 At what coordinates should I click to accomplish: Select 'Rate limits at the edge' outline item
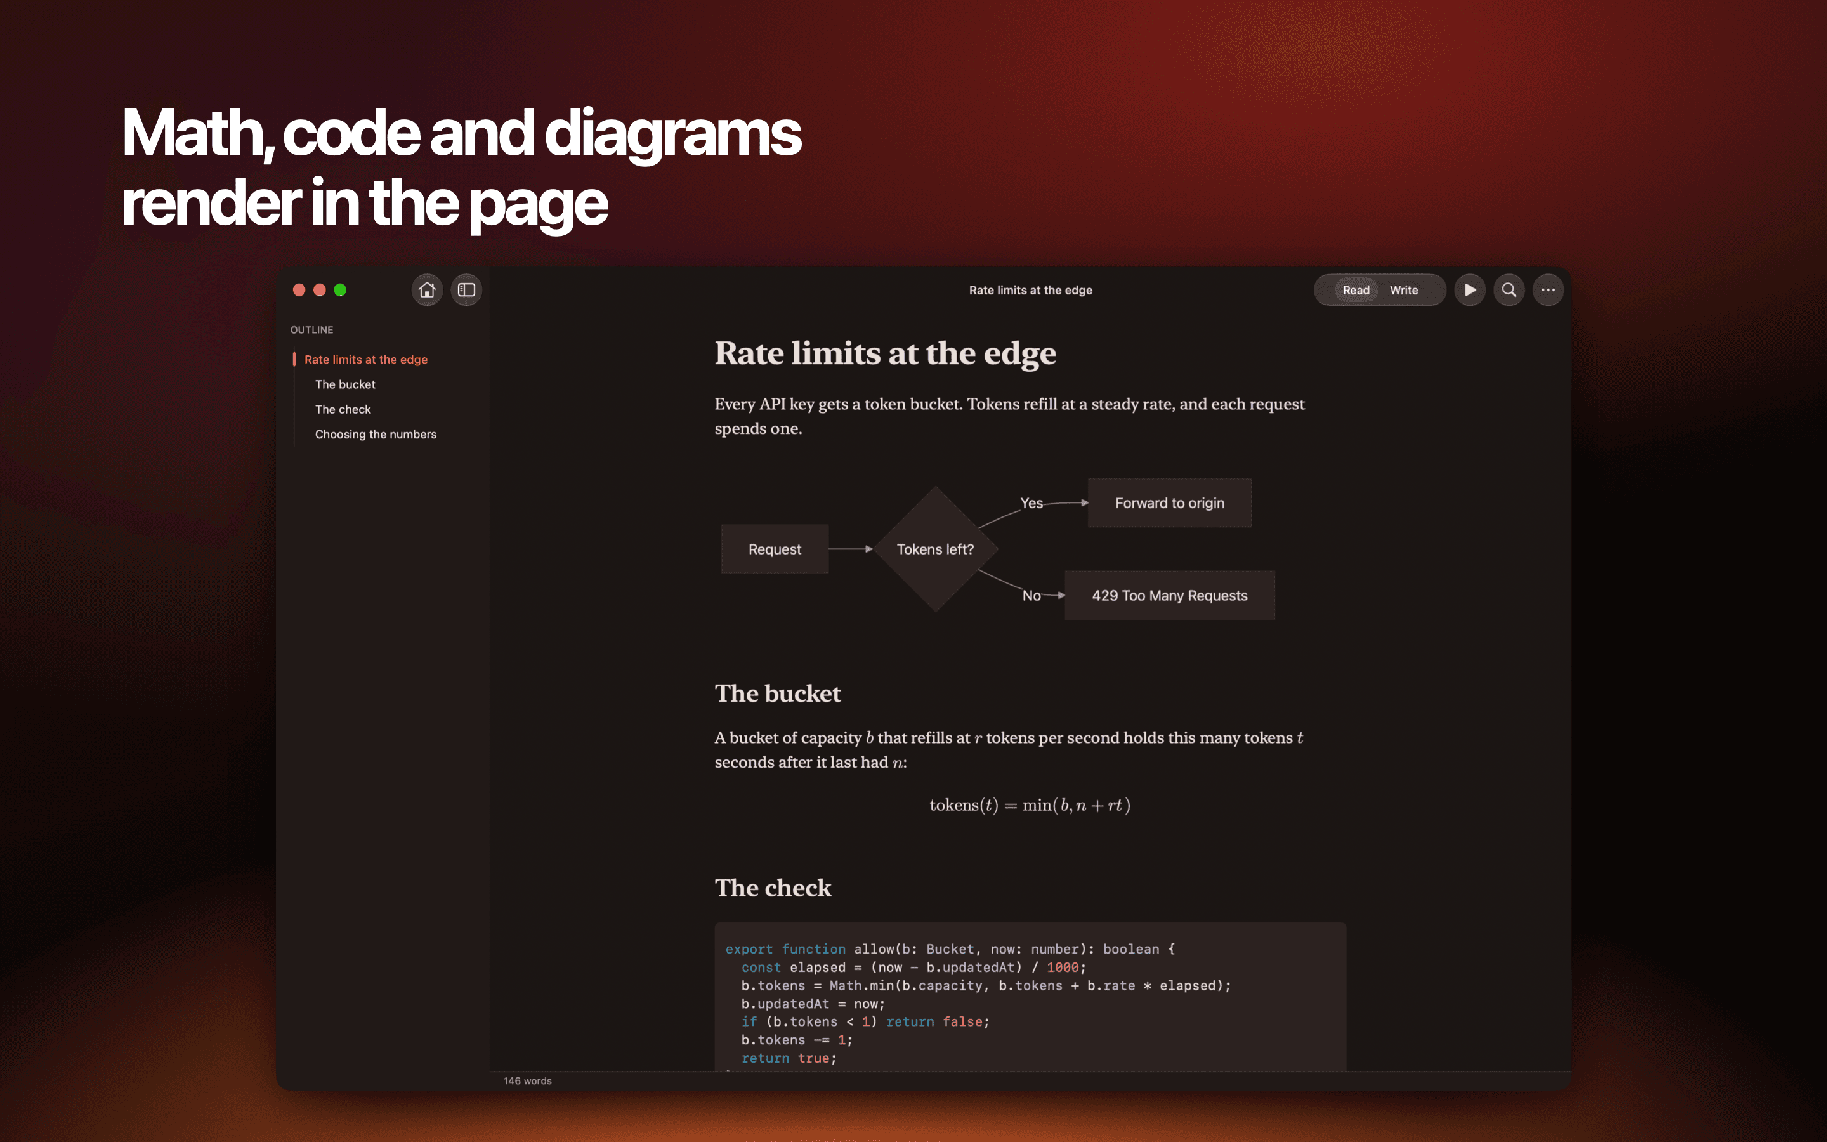point(366,360)
